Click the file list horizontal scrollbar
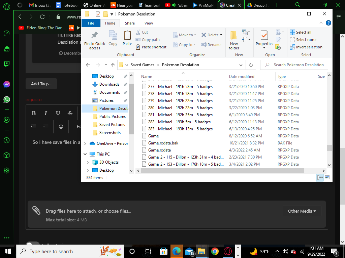 [x=222, y=171]
